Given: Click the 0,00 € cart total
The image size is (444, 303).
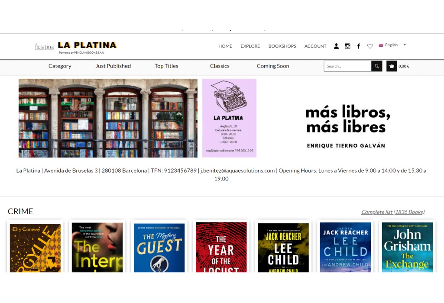Looking at the screenshot, I should pyautogui.click(x=404, y=66).
